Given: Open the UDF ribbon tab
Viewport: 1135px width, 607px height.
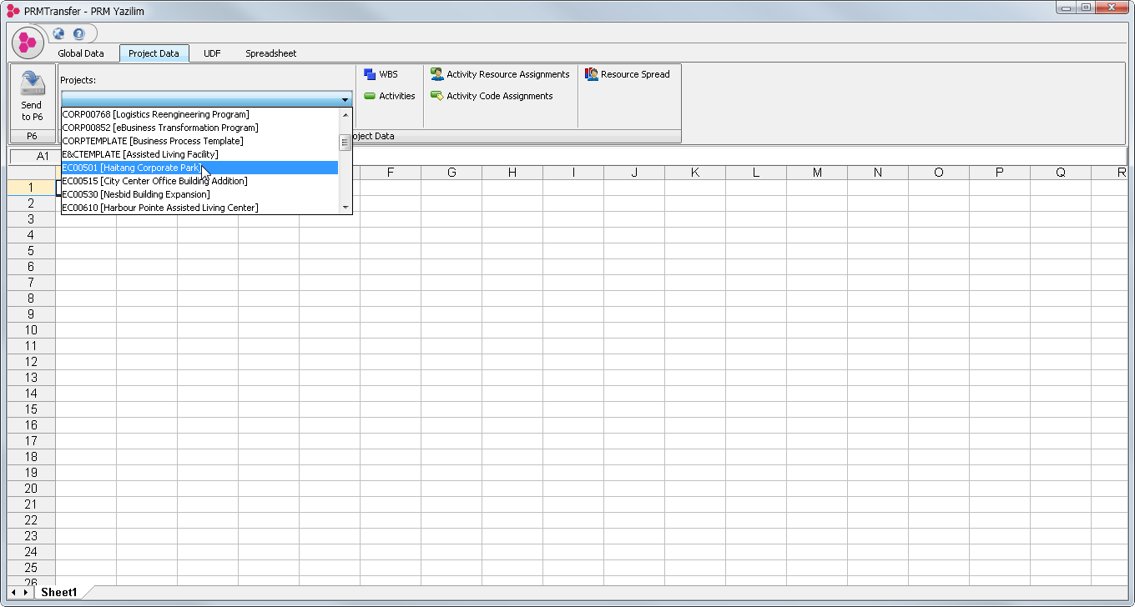Looking at the screenshot, I should (x=212, y=53).
